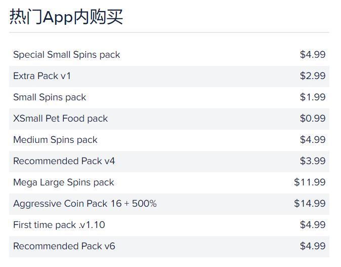The height and width of the screenshot is (267, 341).
Task: Click Recommended Pack v4 entry
Action: 64,161
